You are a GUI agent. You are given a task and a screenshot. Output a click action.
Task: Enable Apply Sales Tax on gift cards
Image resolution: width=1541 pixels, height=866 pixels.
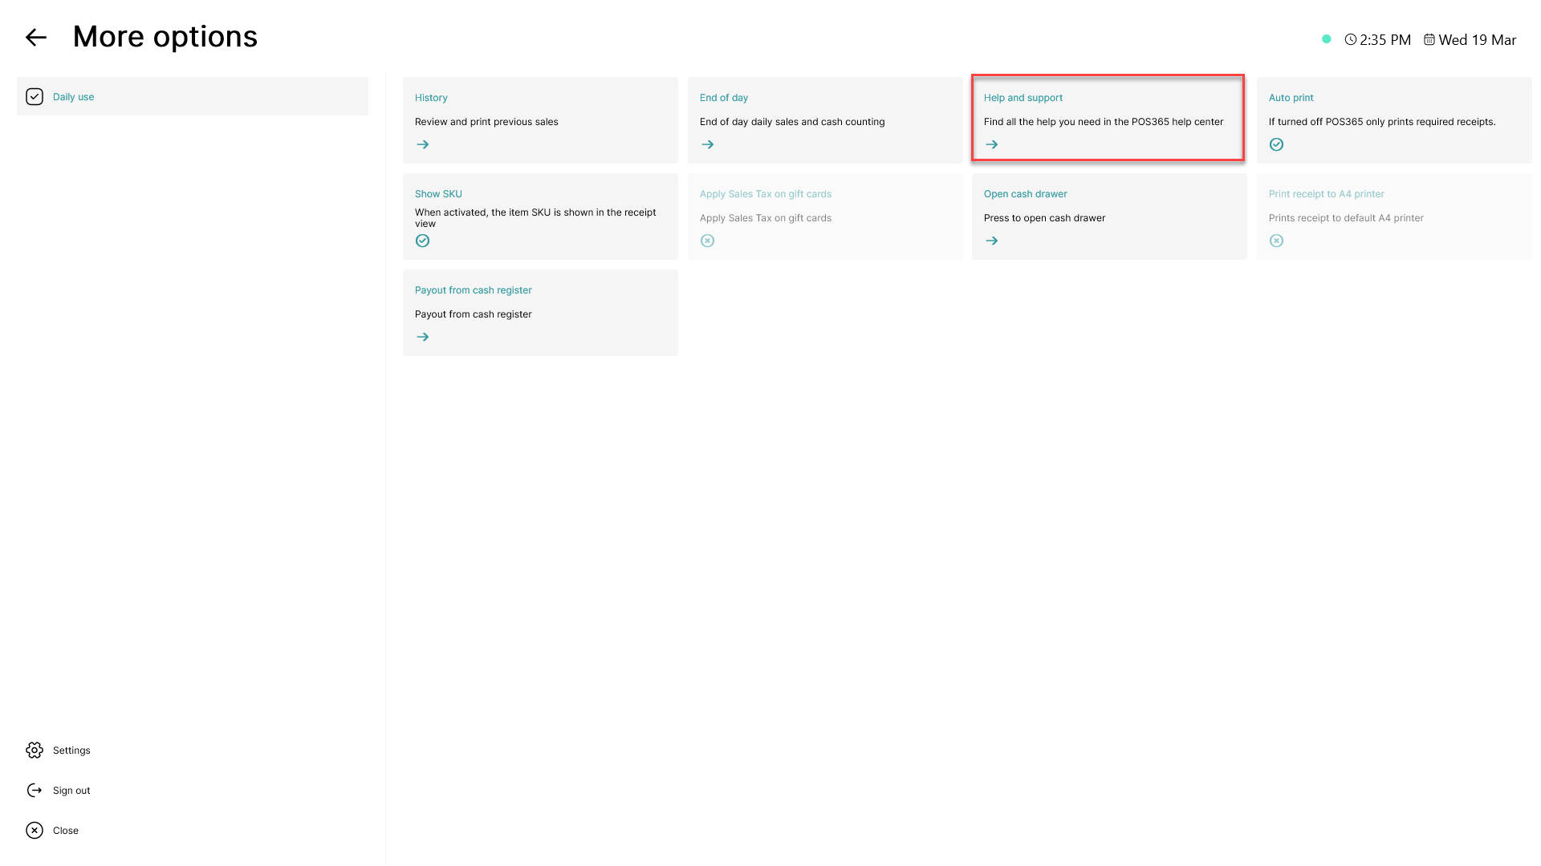click(707, 241)
